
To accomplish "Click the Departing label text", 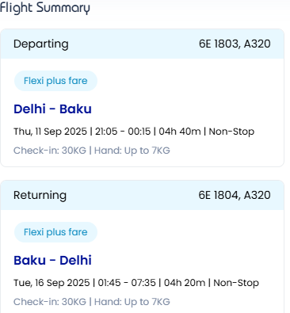I will (41, 44).
